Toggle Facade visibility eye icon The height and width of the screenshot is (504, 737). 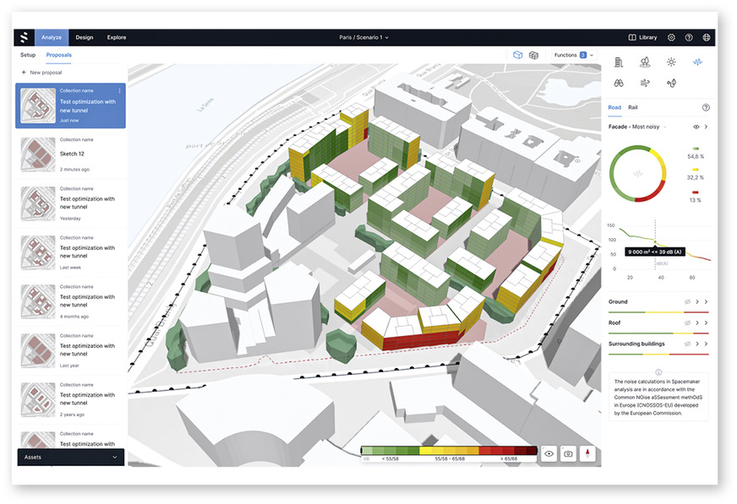click(696, 127)
